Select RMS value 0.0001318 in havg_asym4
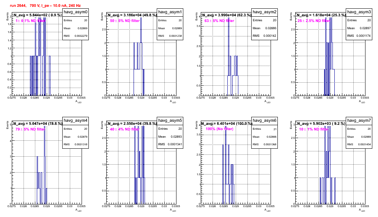378x217 pixels. 81,145
